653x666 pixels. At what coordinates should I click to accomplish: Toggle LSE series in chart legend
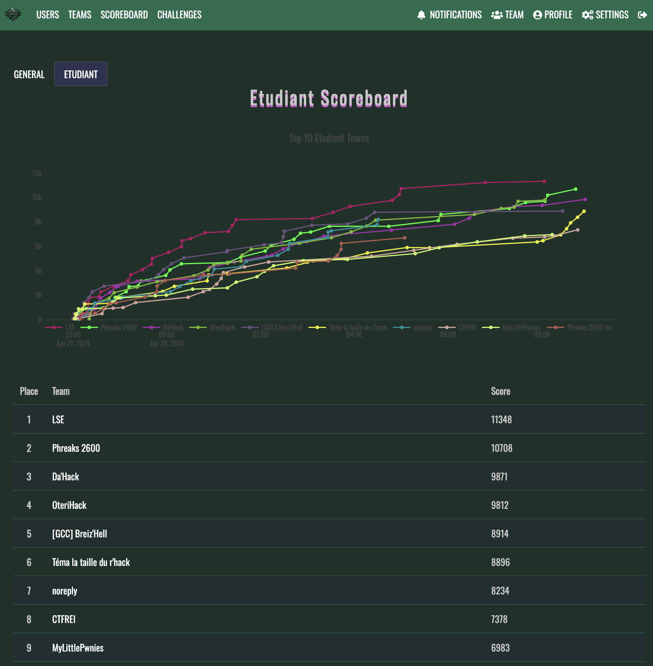(x=70, y=328)
